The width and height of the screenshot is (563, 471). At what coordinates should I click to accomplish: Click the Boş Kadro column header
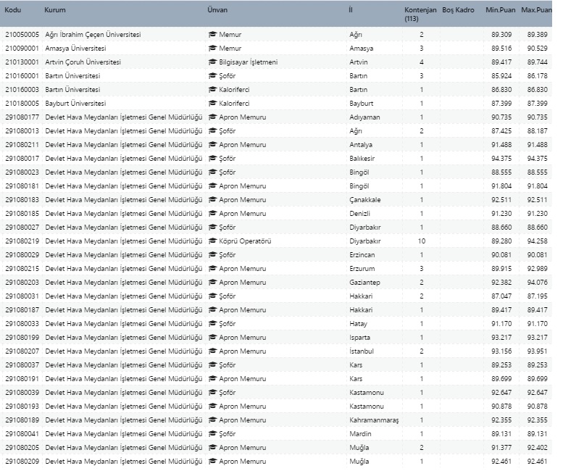pyautogui.click(x=458, y=11)
